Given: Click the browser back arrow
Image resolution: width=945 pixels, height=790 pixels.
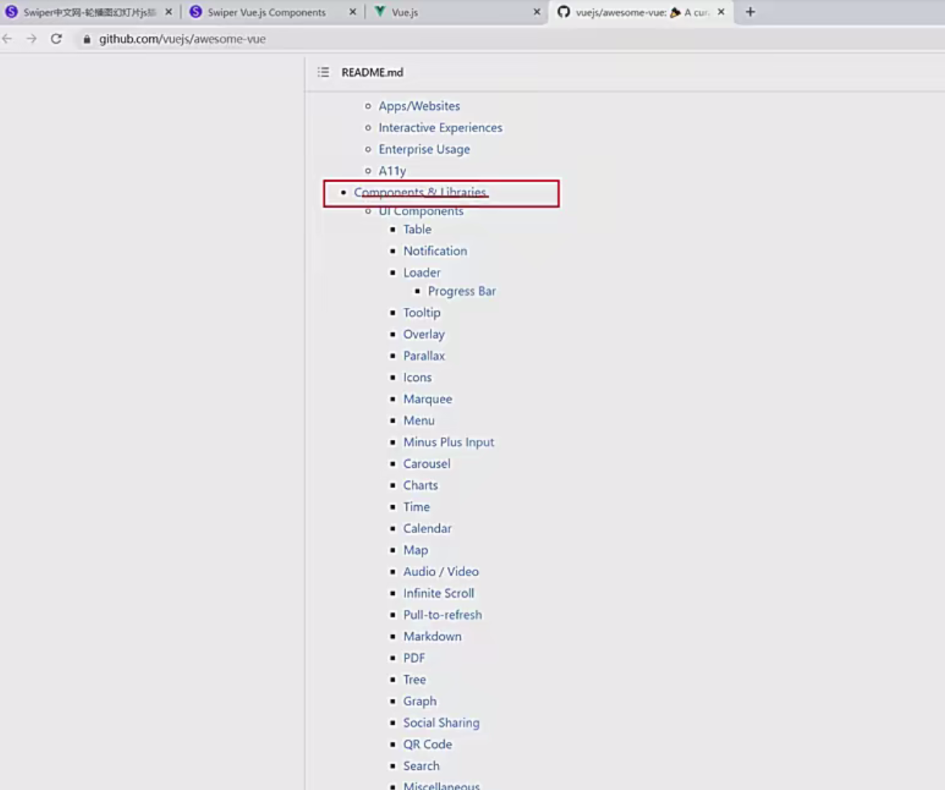Looking at the screenshot, I should (8, 39).
